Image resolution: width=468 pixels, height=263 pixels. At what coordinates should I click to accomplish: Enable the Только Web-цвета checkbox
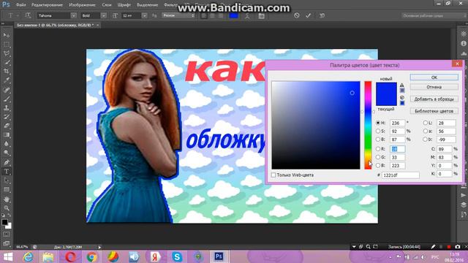pos(273,175)
